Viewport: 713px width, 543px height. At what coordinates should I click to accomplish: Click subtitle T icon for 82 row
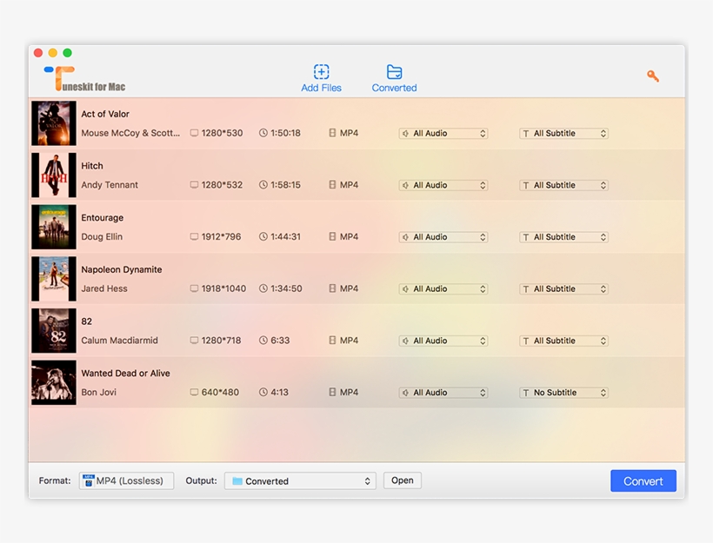526,341
